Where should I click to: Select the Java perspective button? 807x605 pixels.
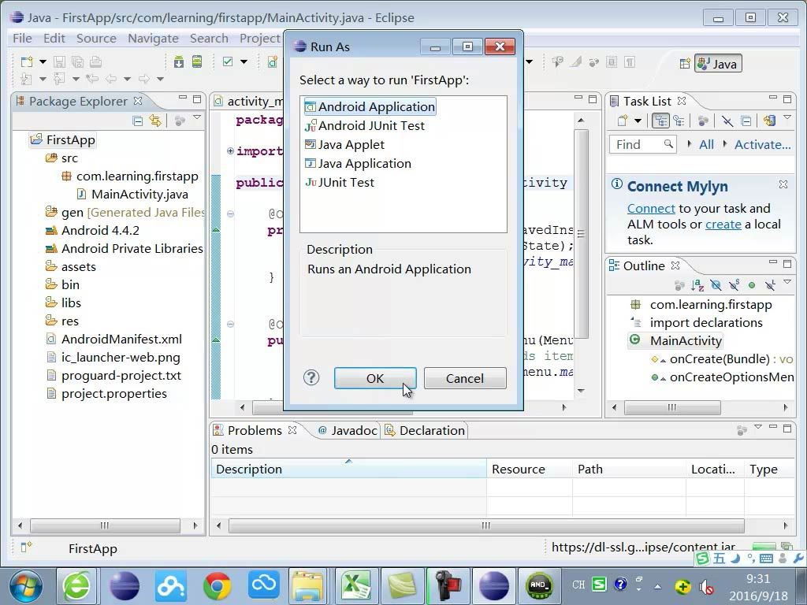[x=718, y=64]
